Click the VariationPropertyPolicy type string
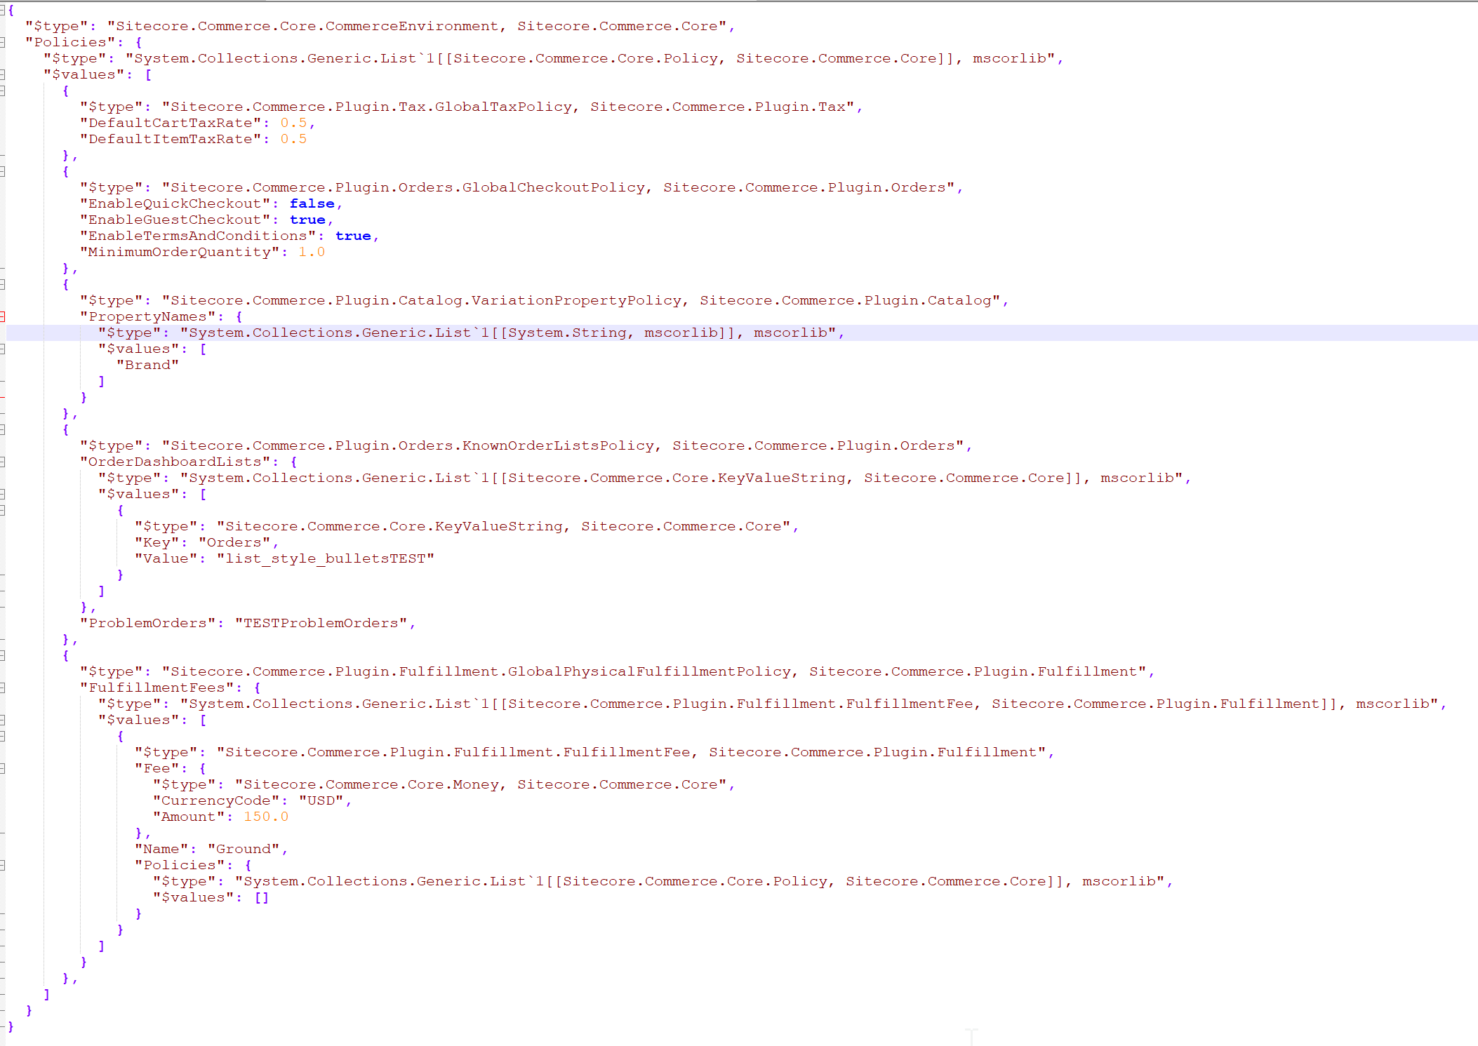 (x=581, y=300)
